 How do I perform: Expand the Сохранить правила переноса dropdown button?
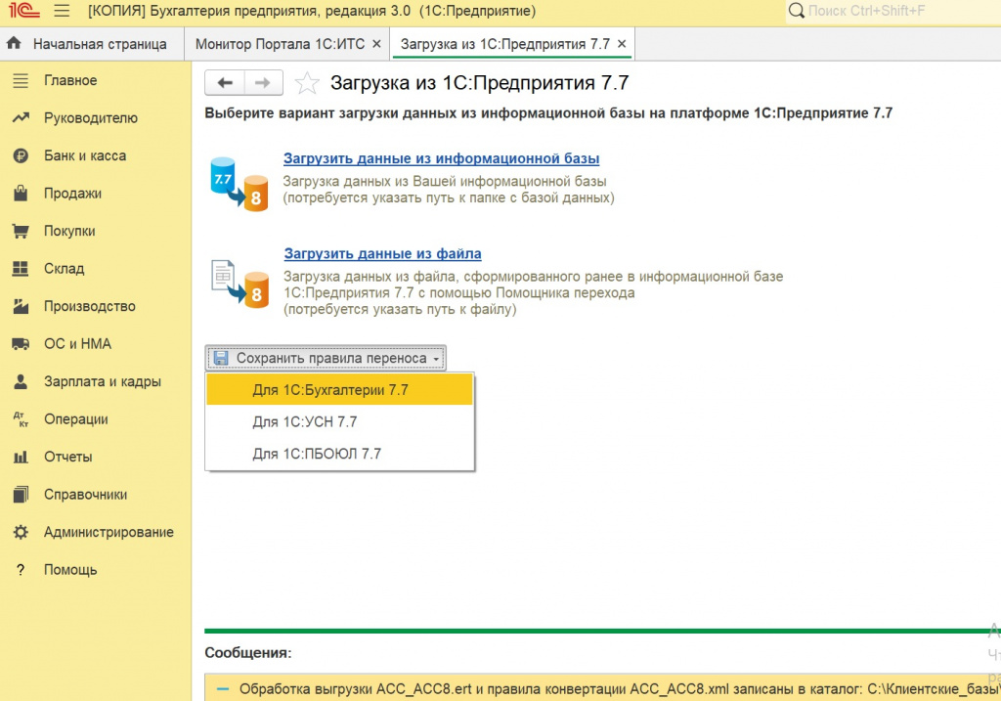326,358
